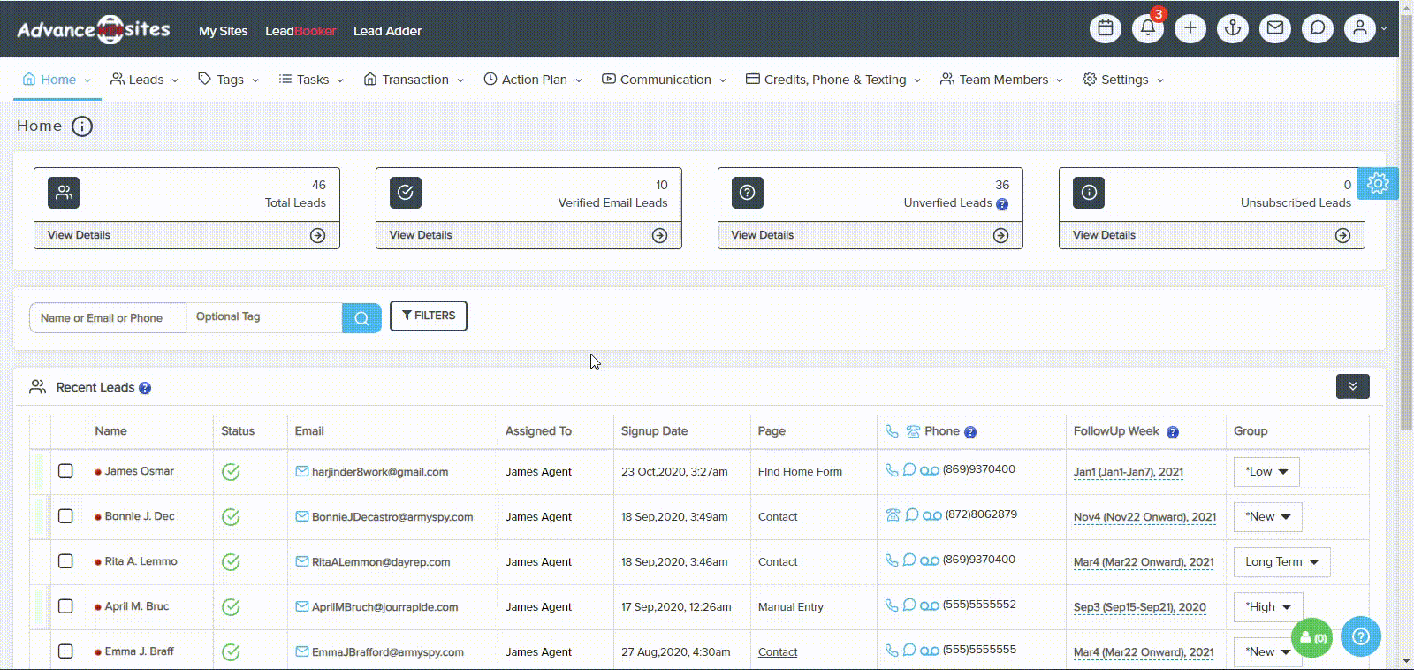Click the search magnifier button
1414x670 pixels.
click(361, 318)
